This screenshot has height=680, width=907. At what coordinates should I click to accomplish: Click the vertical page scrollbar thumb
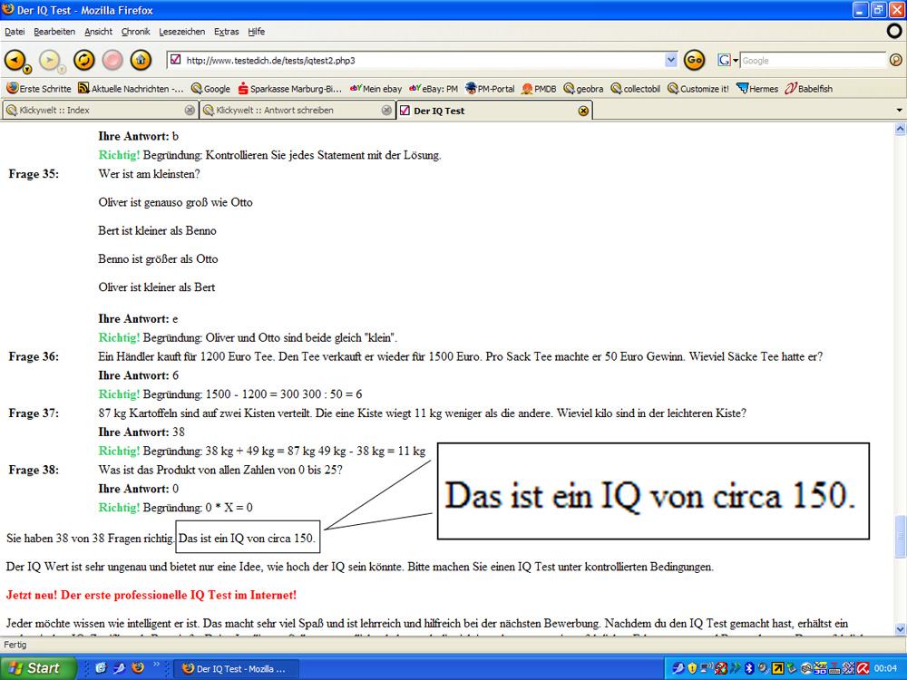(x=900, y=535)
